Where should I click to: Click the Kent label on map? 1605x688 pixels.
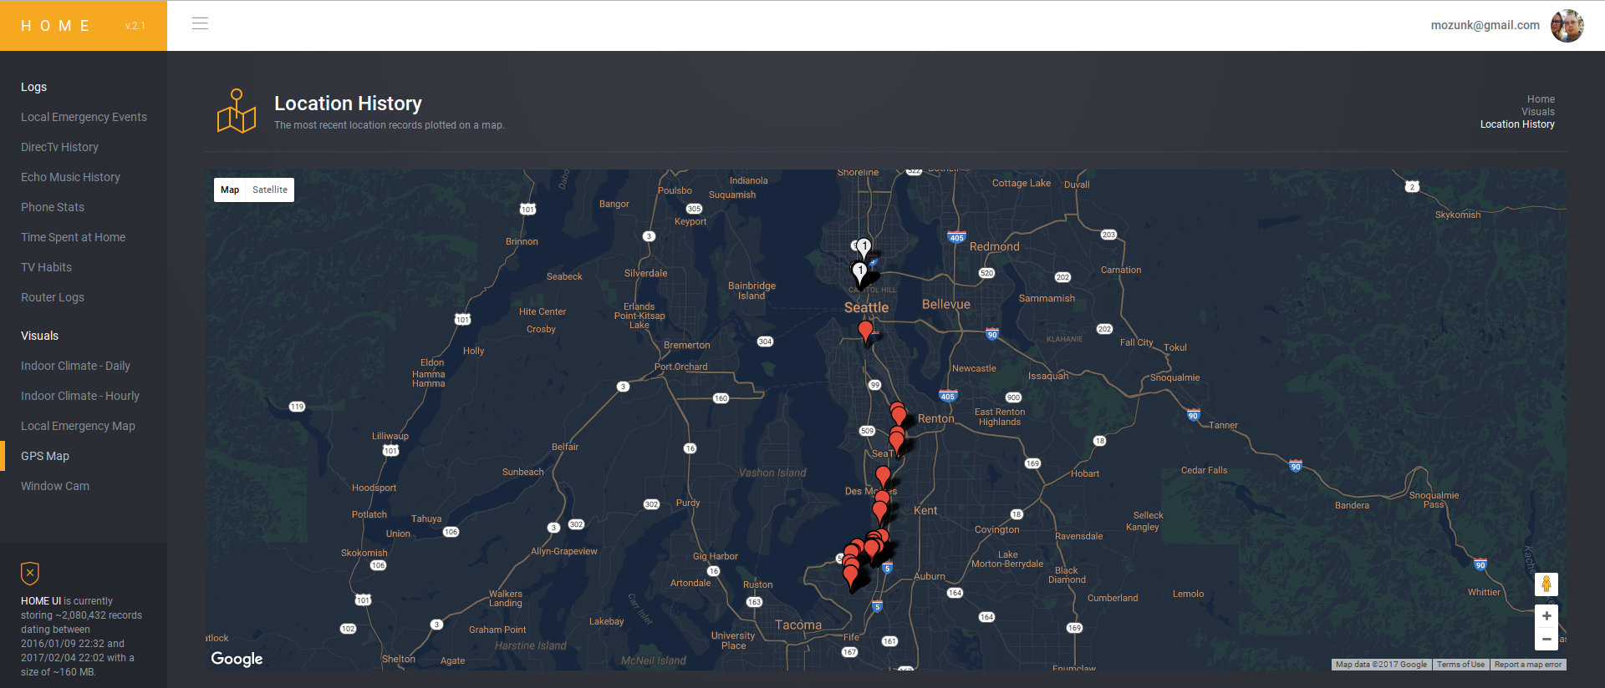(925, 510)
